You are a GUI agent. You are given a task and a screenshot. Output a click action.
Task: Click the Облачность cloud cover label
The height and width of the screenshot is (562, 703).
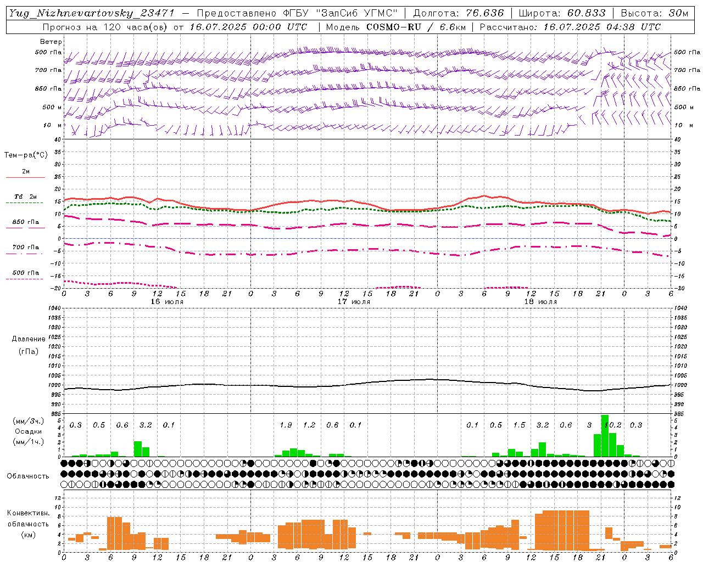[28, 476]
